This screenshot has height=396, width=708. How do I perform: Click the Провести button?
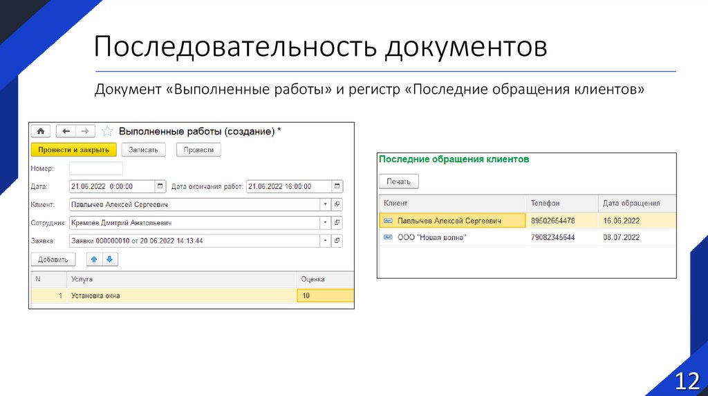[x=198, y=150]
